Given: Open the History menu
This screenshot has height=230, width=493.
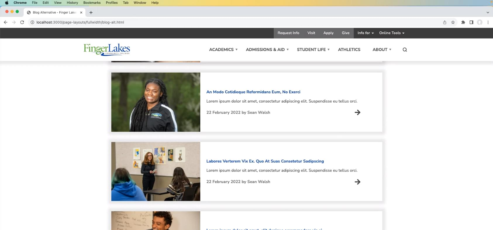Looking at the screenshot, I should click(x=72, y=3).
